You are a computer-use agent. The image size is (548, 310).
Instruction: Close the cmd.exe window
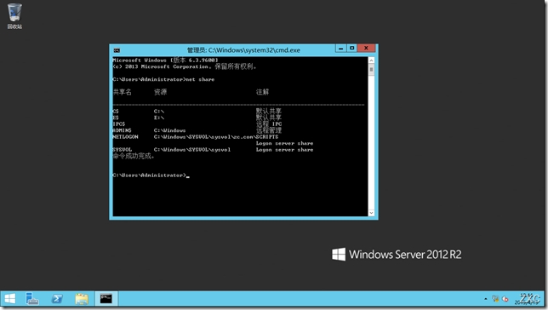(366, 49)
